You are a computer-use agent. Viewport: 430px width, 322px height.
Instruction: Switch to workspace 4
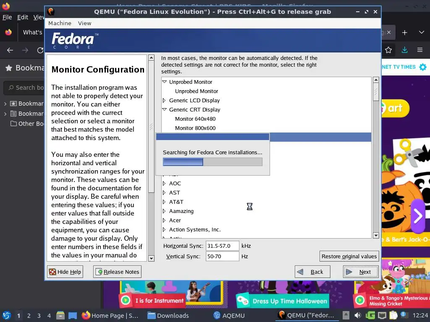(49, 316)
